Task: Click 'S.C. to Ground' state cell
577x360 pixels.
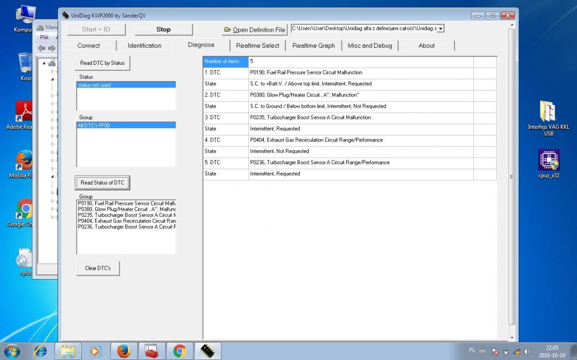Action: (360, 106)
